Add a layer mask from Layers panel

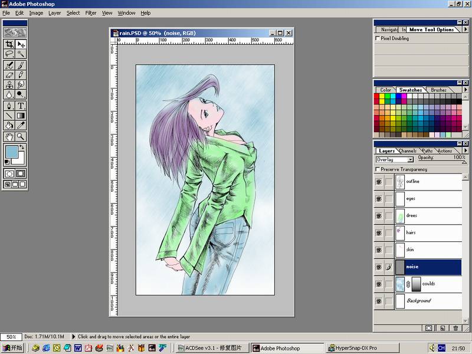429,328
